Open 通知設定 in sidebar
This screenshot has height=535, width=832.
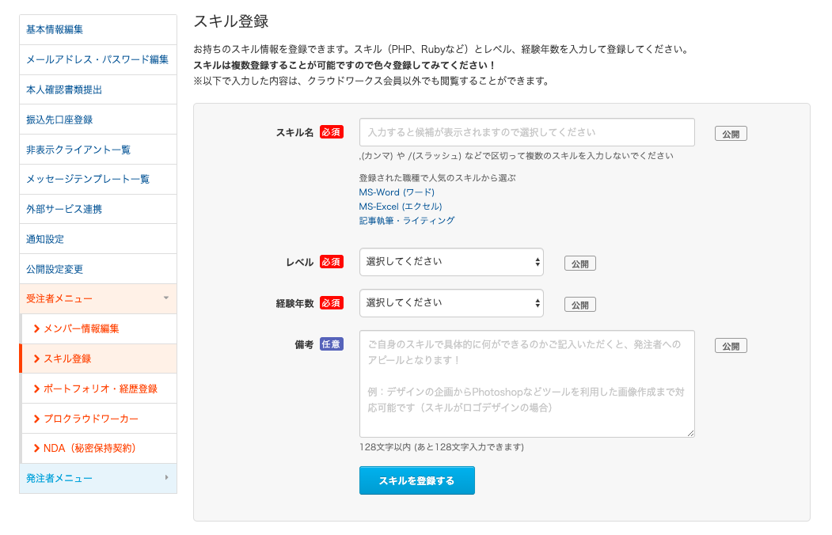pyautogui.click(x=98, y=239)
